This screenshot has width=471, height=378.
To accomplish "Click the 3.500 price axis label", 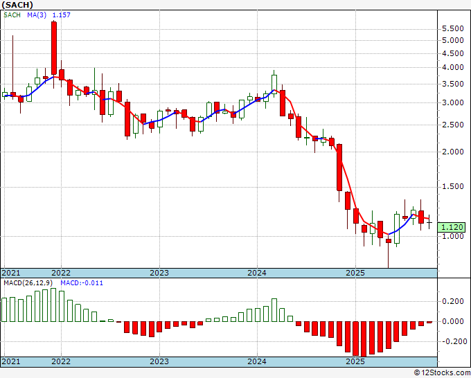I will pos(453,84).
